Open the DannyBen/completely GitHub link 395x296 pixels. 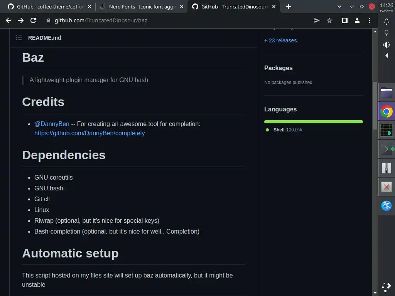click(x=89, y=133)
